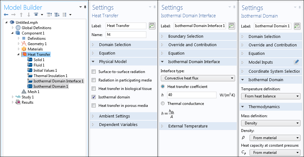Select the Thermal conductance radio button

(x=163, y=103)
